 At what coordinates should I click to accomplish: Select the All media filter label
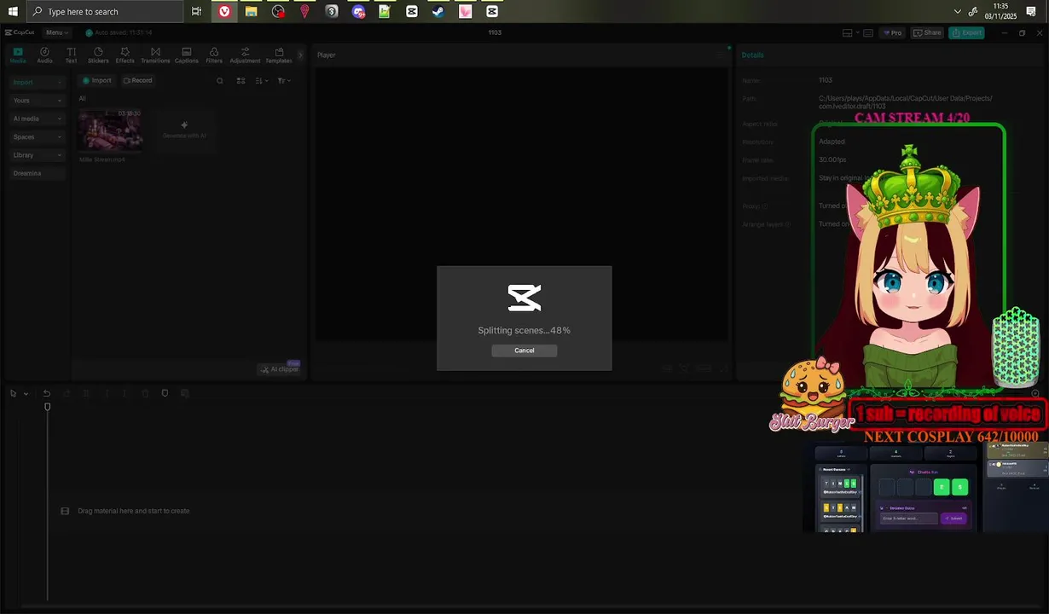coord(83,98)
